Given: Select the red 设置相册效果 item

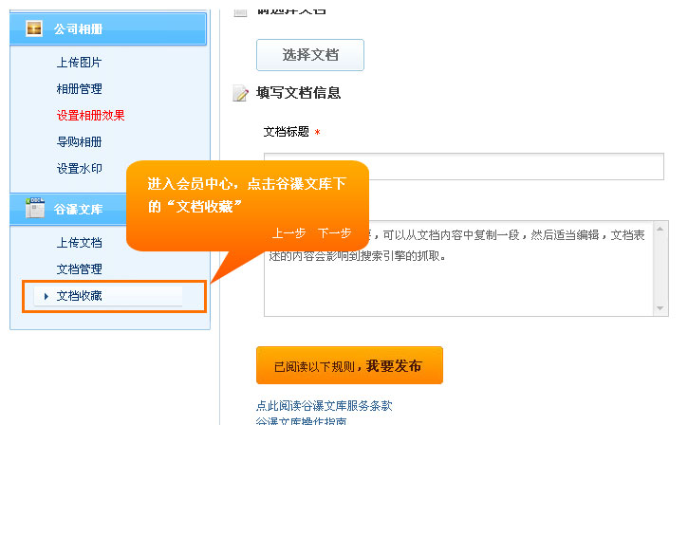Looking at the screenshot, I should coord(90,116).
